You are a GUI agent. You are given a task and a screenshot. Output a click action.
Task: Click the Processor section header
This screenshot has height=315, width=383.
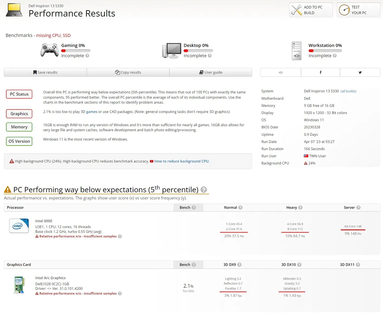click(15, 207)
